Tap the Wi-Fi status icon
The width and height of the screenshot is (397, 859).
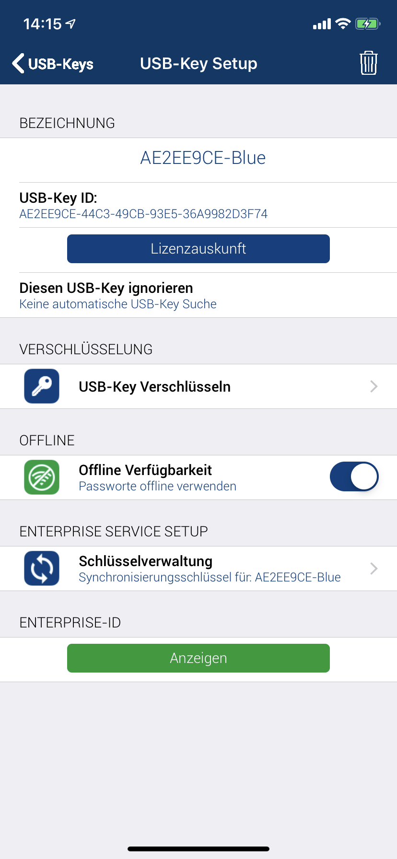(x=343, y=23)
